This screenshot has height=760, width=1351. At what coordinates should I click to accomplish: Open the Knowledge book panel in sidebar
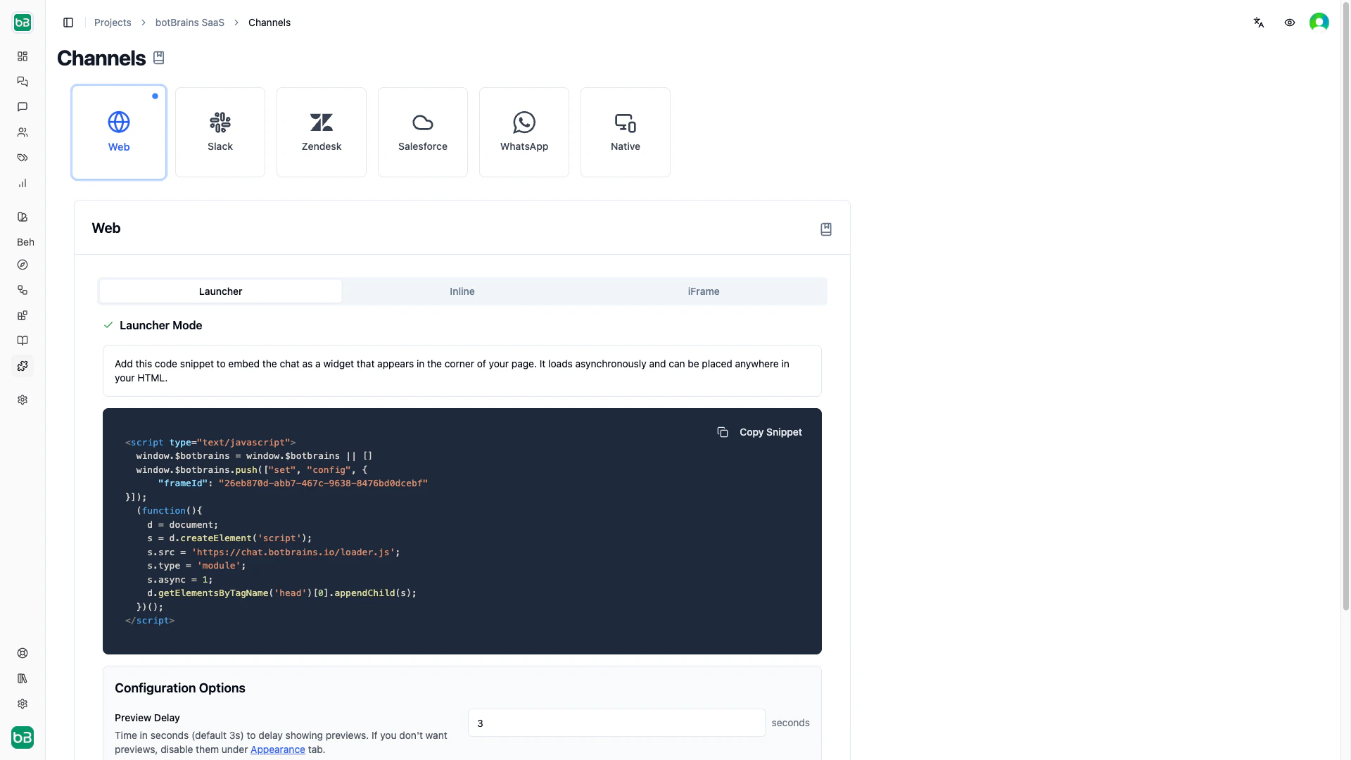[x=23, y=341]
